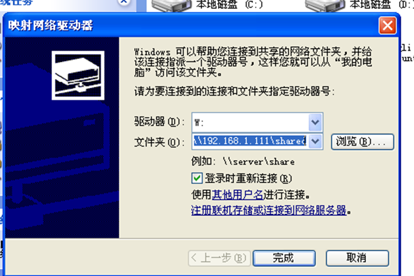Open the 其他用户名 link
The height and width of the screenshot is (276, 414).
click(x=237, y=195)
